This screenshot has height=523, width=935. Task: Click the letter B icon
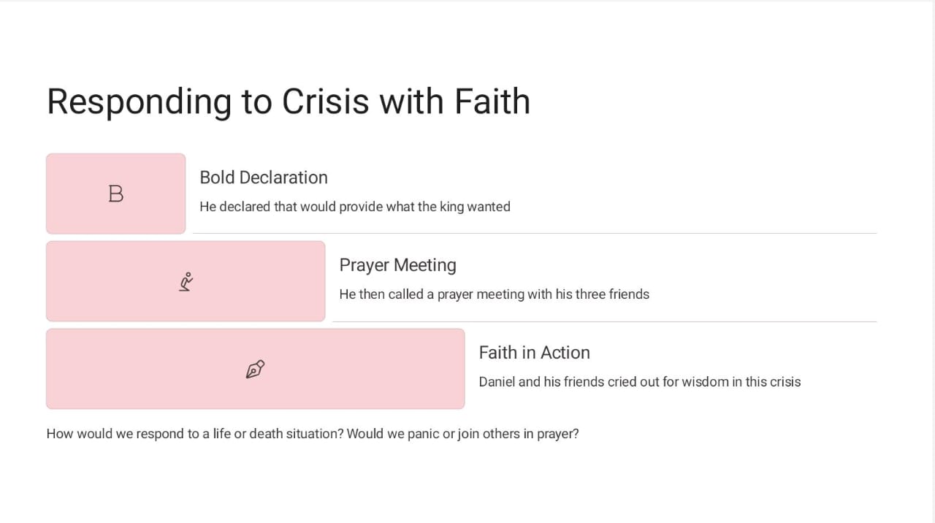click(115, 194)
